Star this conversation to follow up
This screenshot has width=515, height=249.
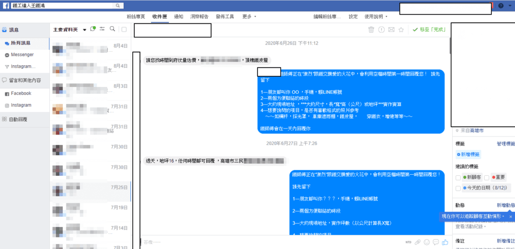(401, 30)
